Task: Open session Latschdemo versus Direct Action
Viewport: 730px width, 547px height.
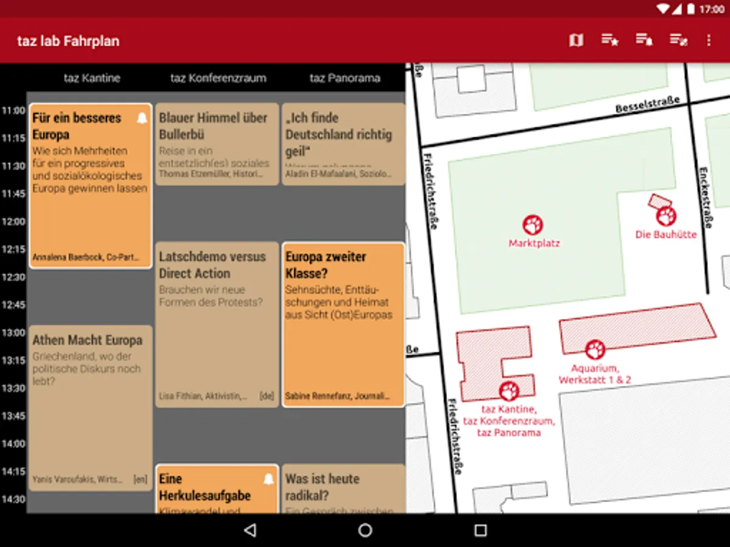Action: point(217,325)
